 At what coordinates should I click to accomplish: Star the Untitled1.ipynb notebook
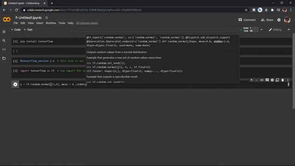tap(47, 18)
